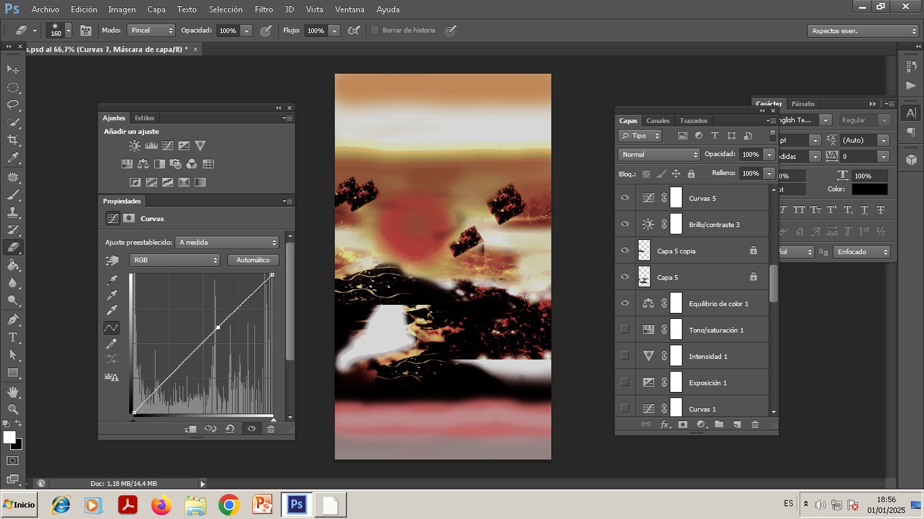Hide the Brillo/contraste 3 layer
Screen dimensions: 924x519
625,224
